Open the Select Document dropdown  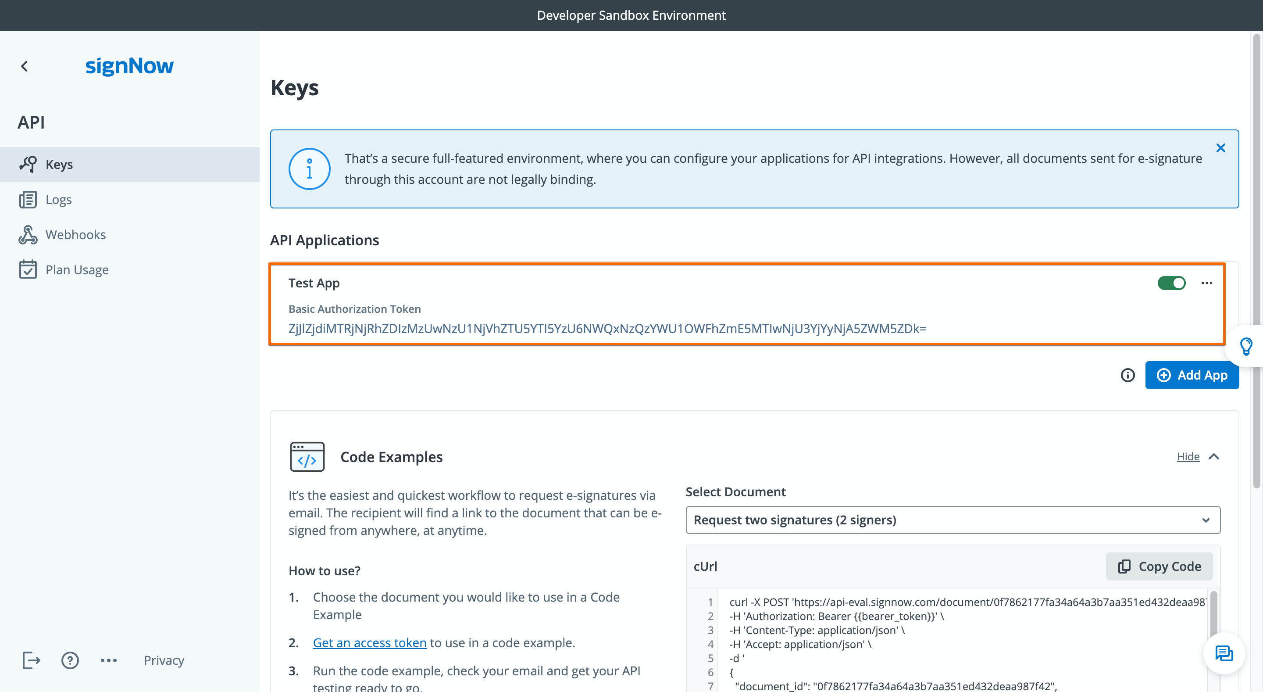[x=952, y=520]
